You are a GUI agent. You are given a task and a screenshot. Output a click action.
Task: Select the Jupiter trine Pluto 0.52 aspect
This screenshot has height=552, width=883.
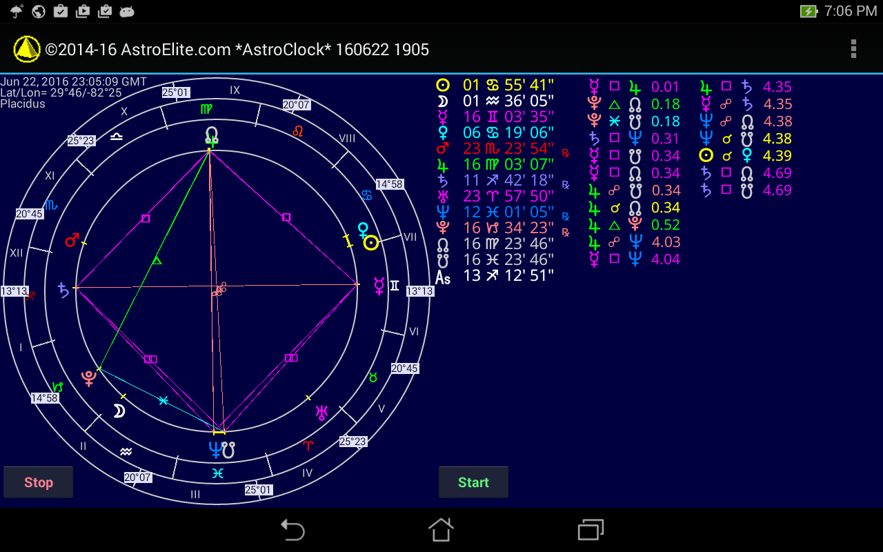(x=634, y=225)
